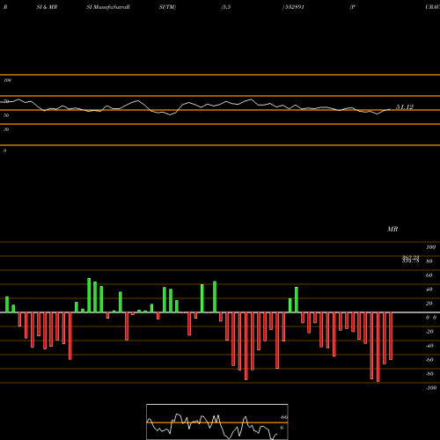Click the 'SI MunafaSutraR' header text
This screenshot has width=440, height=440.
pyautogui.click(x=108, y=7)
